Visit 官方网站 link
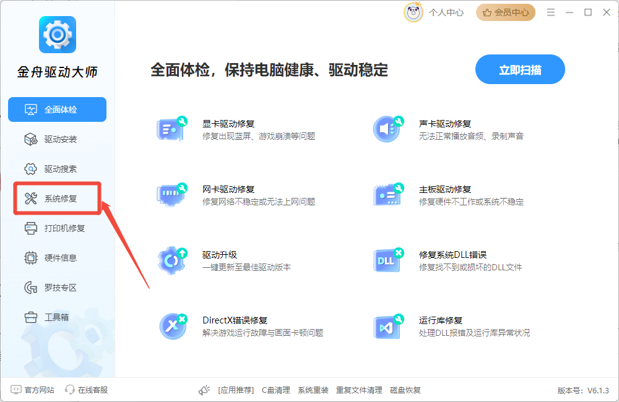 39,390
